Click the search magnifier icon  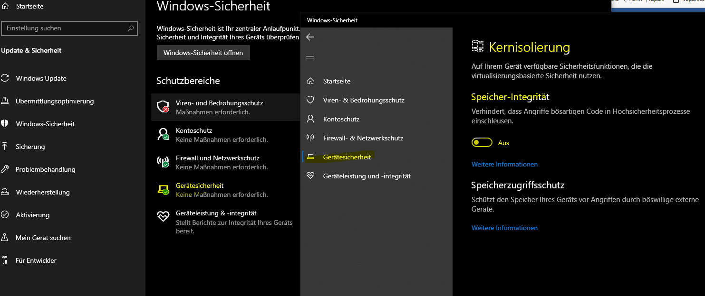click(131, 28)
